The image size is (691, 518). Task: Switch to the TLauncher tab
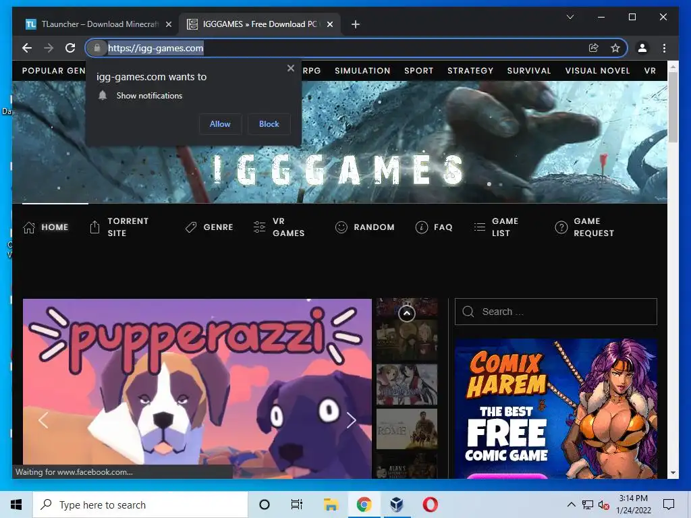click(x=98, y=24)
